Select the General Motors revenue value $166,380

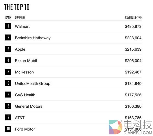133,106
